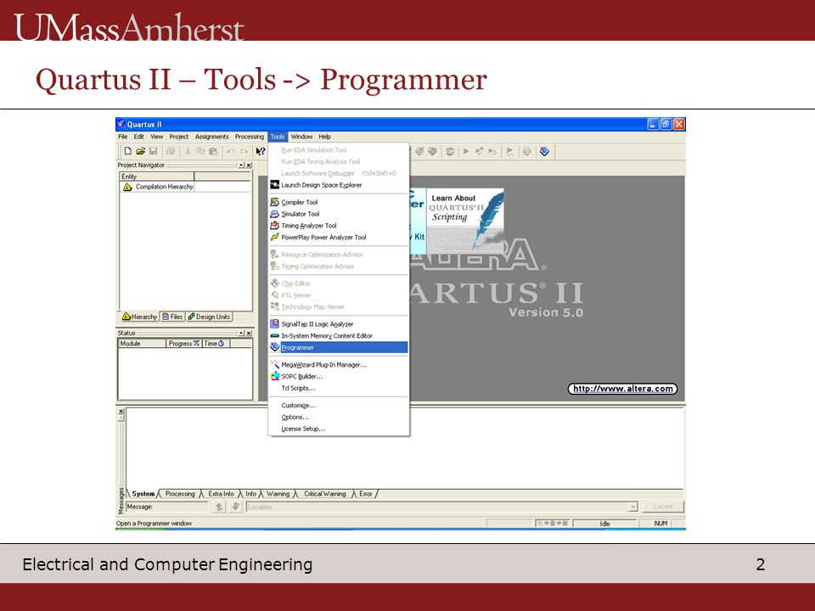Select the Warning messages tab
Viewport: 815px width, 611px height.
(278, 494)
